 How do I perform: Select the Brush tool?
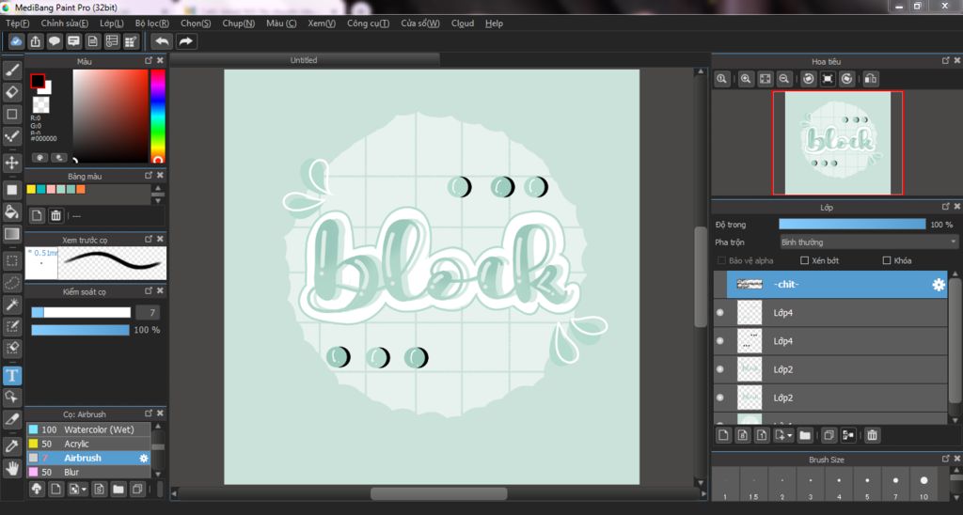click(11, 70)
